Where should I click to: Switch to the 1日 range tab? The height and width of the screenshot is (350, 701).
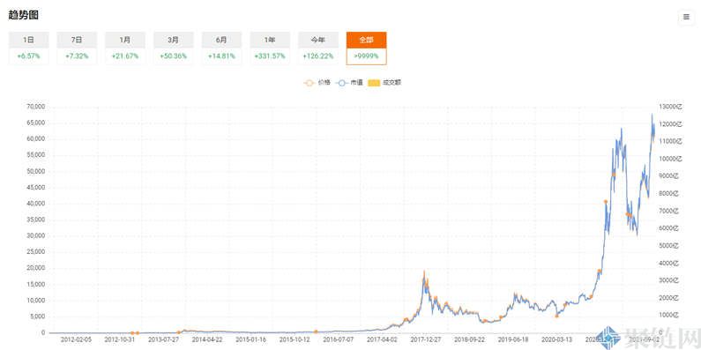coord(28,48)
